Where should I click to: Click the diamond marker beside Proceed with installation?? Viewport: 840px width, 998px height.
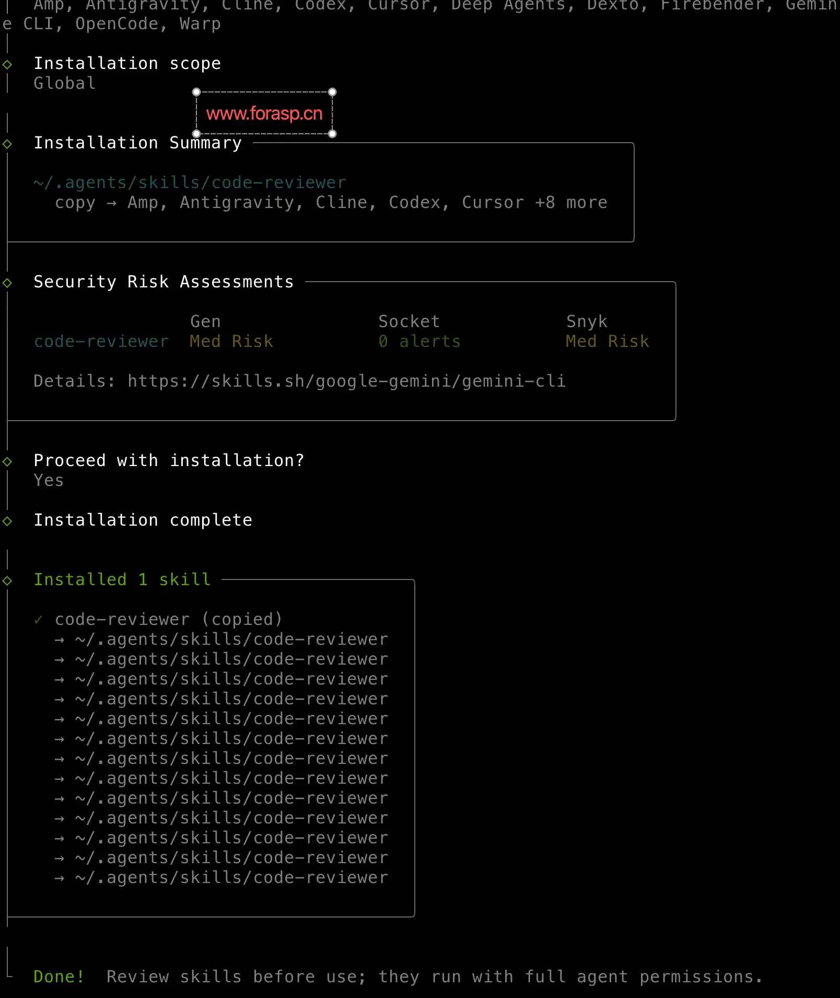(7, 461)
